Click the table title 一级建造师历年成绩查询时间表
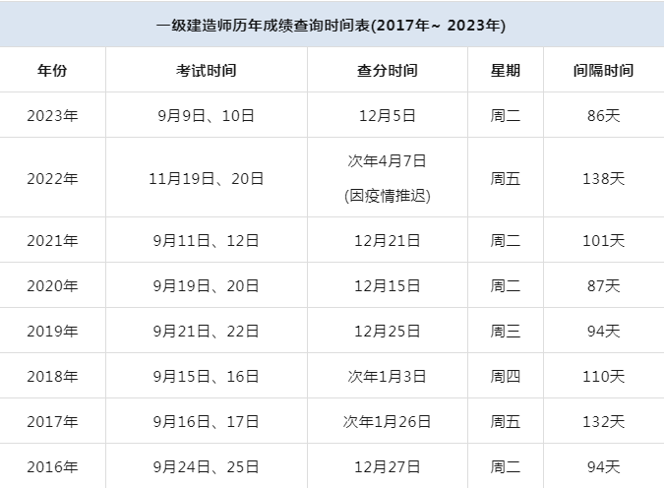This screenshot has height=488, width=664. 331,25
